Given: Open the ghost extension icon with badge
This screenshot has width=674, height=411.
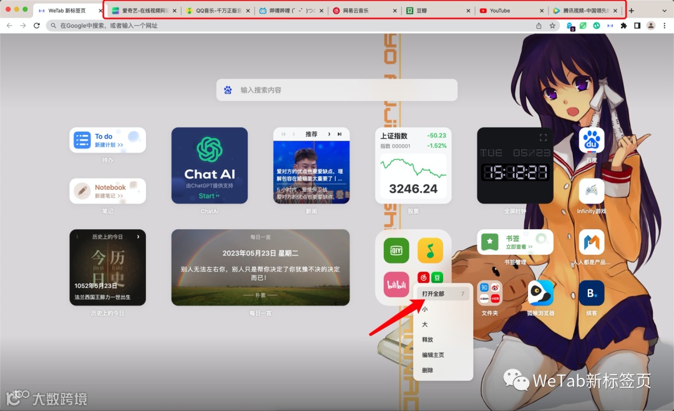Looking at the screenshot, I should point(570,26).
